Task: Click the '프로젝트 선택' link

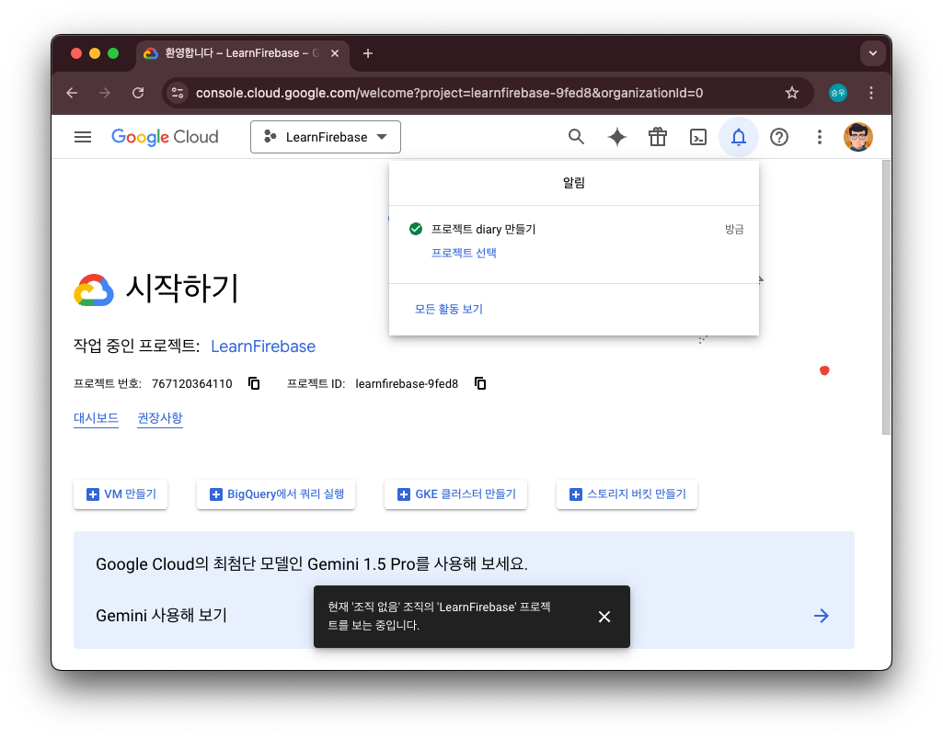Action: coord(464,253)
